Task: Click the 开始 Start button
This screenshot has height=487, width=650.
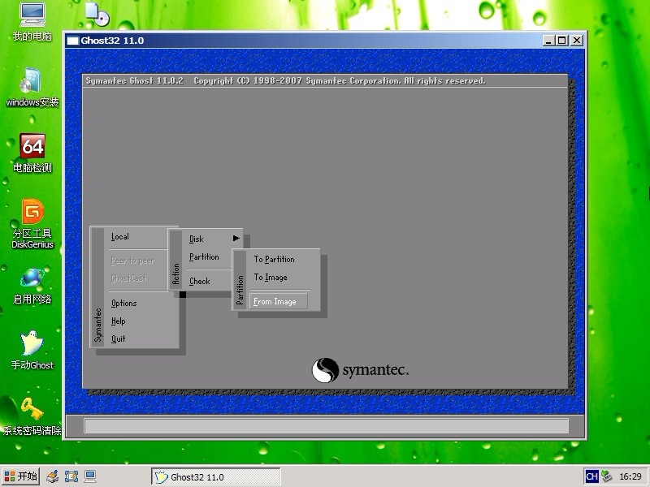Action: (21, 476)
